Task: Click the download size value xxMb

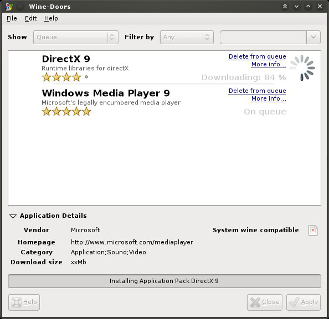Action: (x=78, y=262)
